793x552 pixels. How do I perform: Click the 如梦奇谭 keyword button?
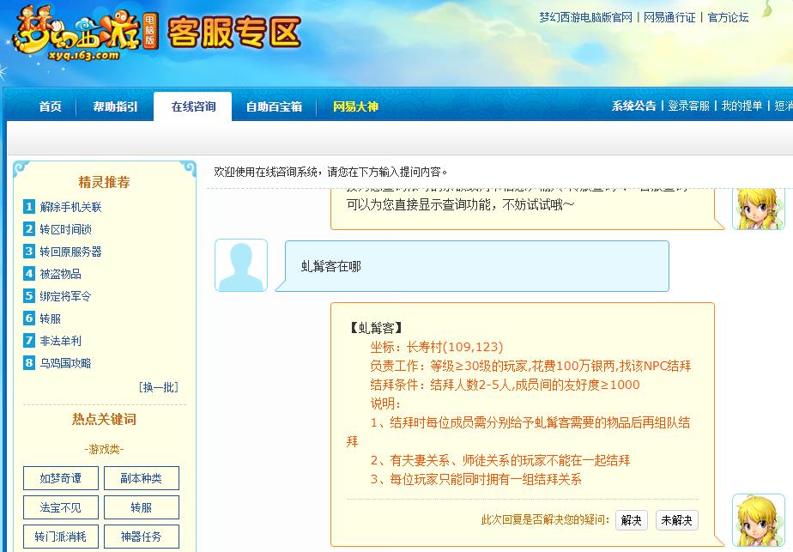(61, 478)
